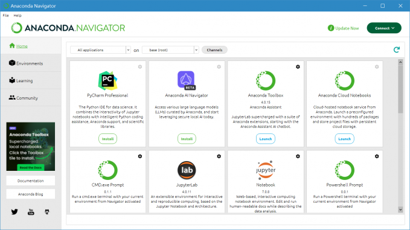Click the JupyterLab title text
This screenshot has height=230, width=410.
tap(187, 185)
